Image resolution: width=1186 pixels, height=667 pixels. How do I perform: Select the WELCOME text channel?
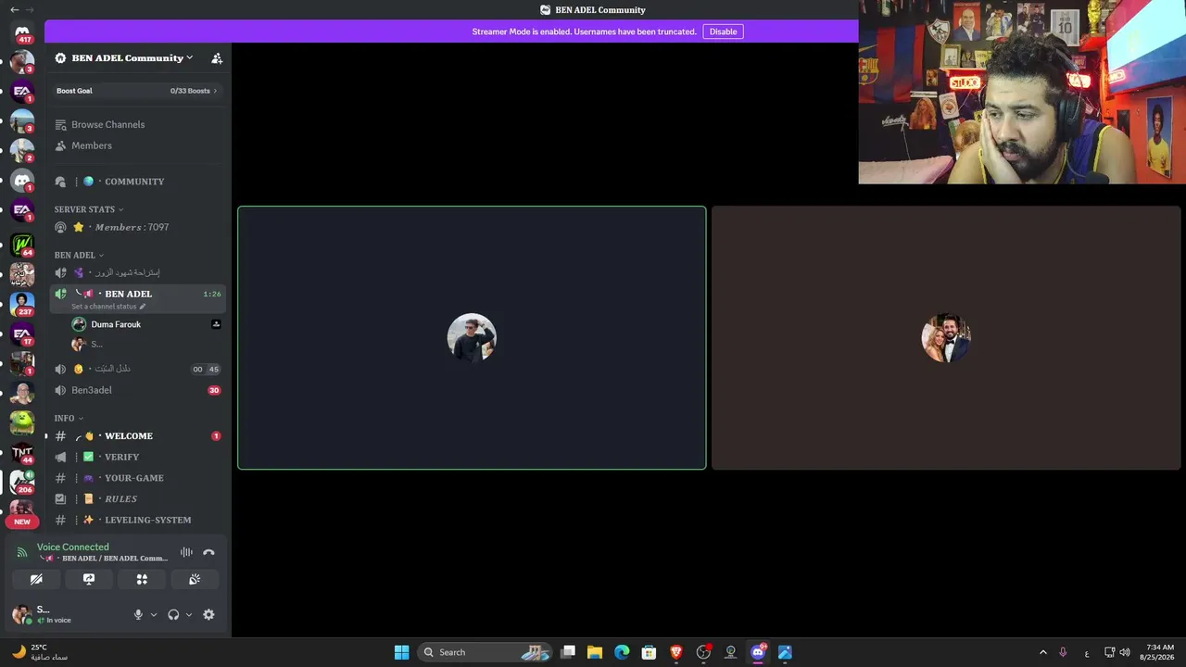pos(137,435)
